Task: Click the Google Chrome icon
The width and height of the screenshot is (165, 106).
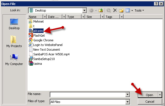Action: click(x=31, y=40)
